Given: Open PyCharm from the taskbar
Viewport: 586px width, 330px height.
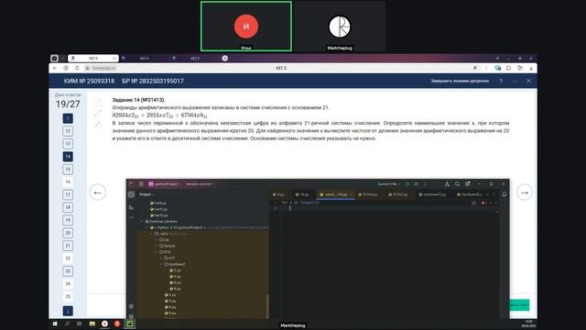Looking at the screenshot, I should pyautogui.click(x=130, y=324).
